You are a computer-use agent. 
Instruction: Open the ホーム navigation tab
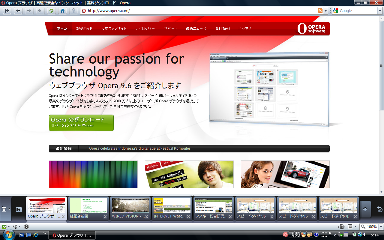[x=62, y=28]
